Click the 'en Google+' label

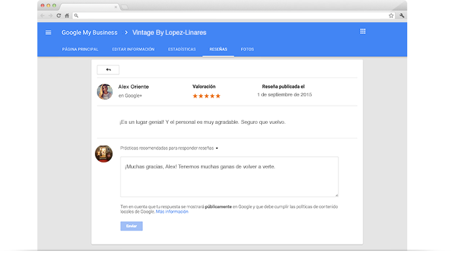click(130, 96)
